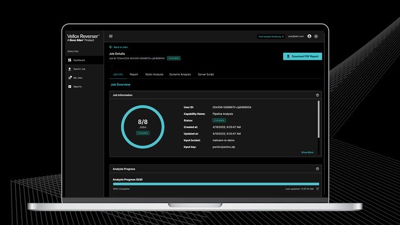Open the Static Analysis tab

[154, 75]
